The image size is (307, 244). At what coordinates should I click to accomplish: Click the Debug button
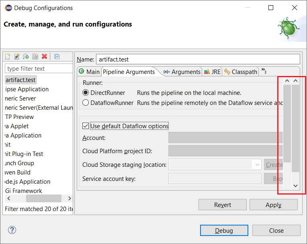(224, 230)
